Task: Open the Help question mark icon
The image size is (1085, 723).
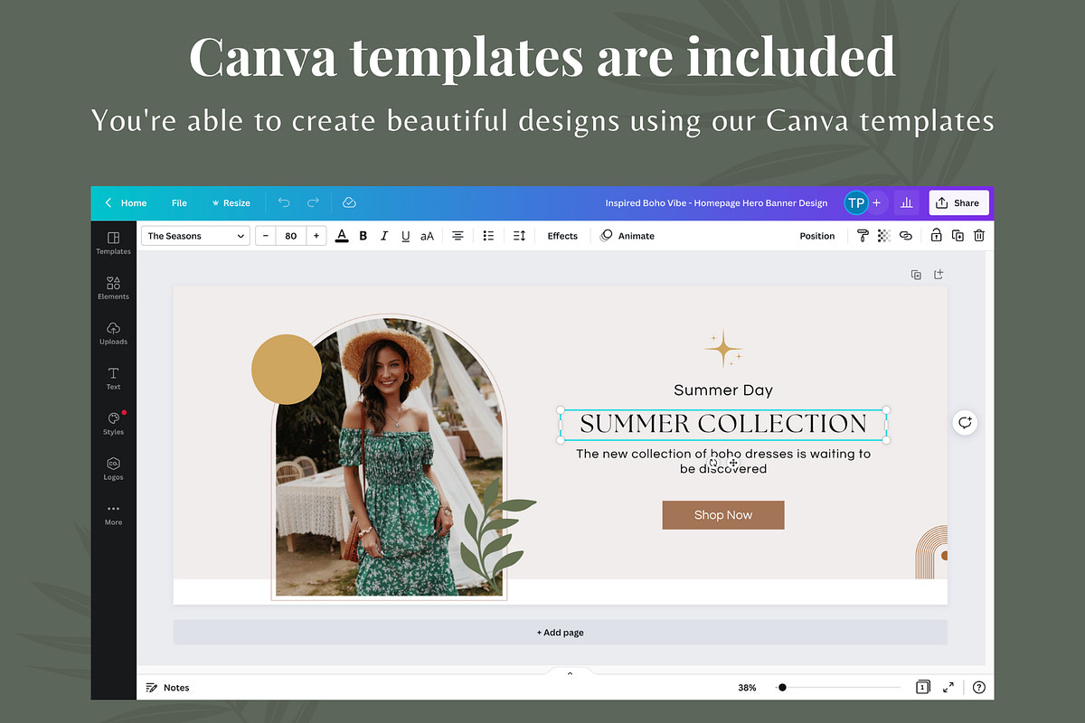Action: [979, 688]
